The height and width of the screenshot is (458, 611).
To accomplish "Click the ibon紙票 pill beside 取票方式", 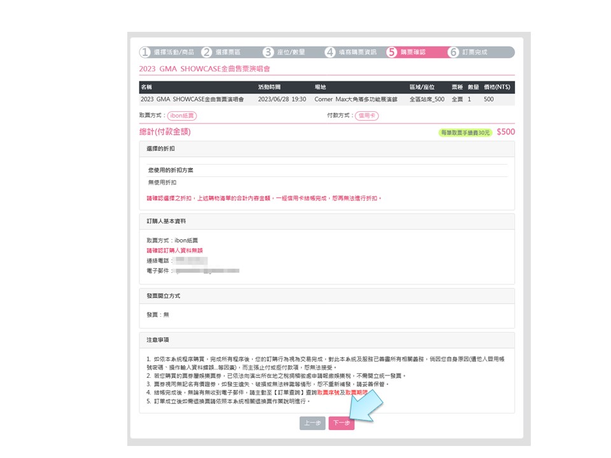I will click(182, 116).
